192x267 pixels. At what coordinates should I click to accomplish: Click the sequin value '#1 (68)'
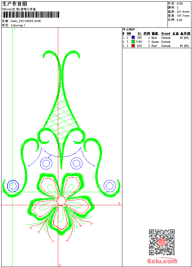pyautogui.click(x=184, y=38)
